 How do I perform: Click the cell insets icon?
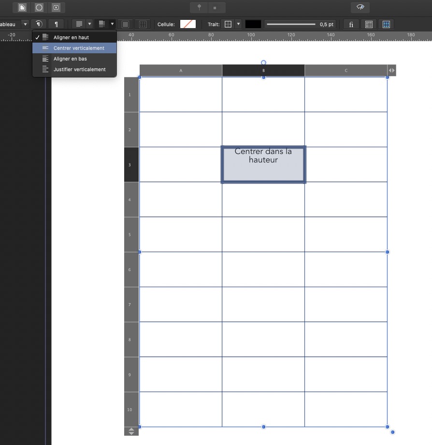pos(125,24)
